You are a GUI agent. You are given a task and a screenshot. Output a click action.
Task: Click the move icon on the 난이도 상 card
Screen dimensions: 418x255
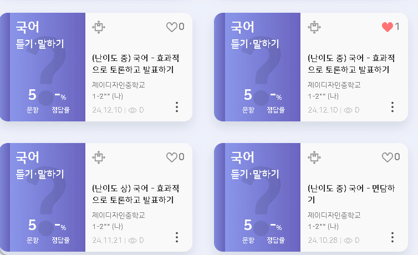coord(99,157)
